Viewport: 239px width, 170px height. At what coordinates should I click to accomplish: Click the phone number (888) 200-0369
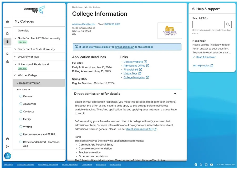112,24
